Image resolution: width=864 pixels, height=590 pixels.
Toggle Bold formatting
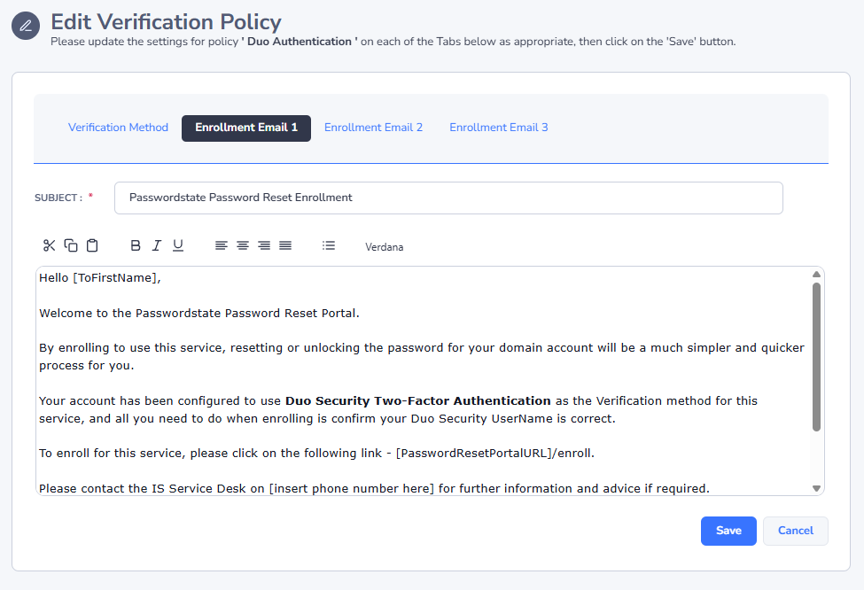pyautogui.click(x=135, y=245)
